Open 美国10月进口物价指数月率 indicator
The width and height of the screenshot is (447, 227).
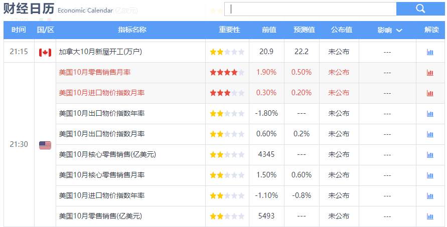(x=102, y=93)
